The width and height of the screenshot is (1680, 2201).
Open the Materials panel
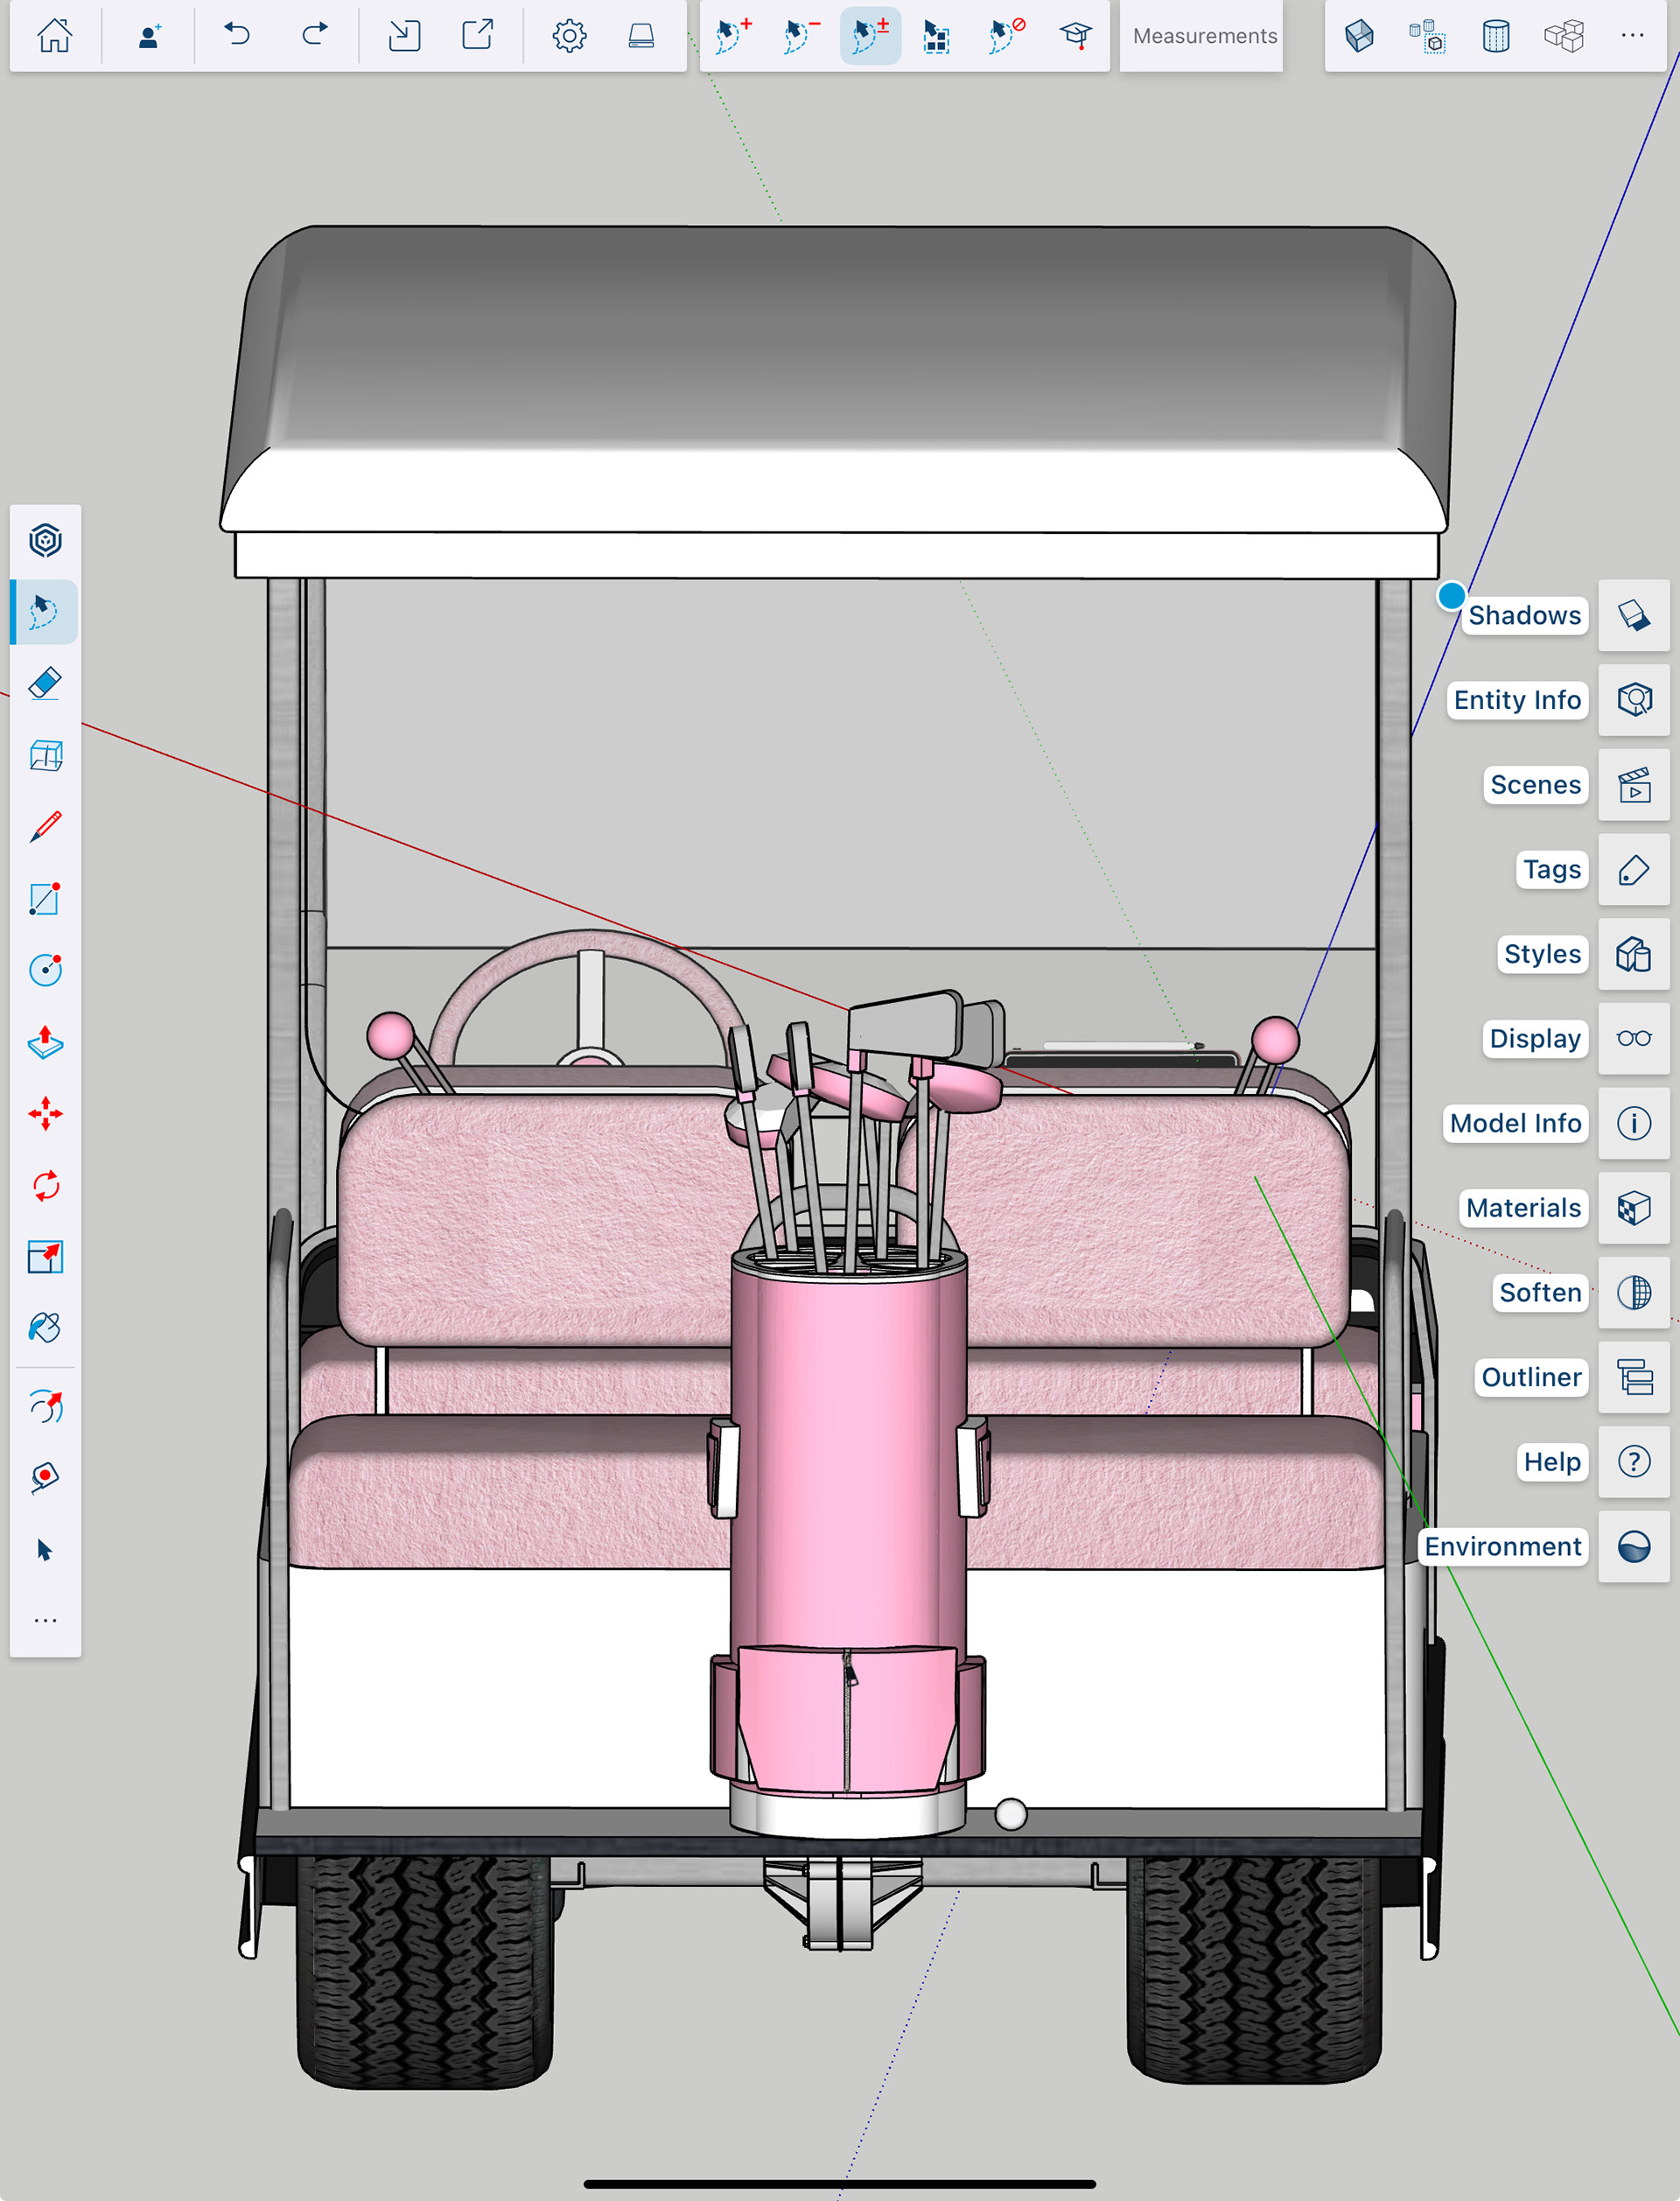(1633, 1208)
